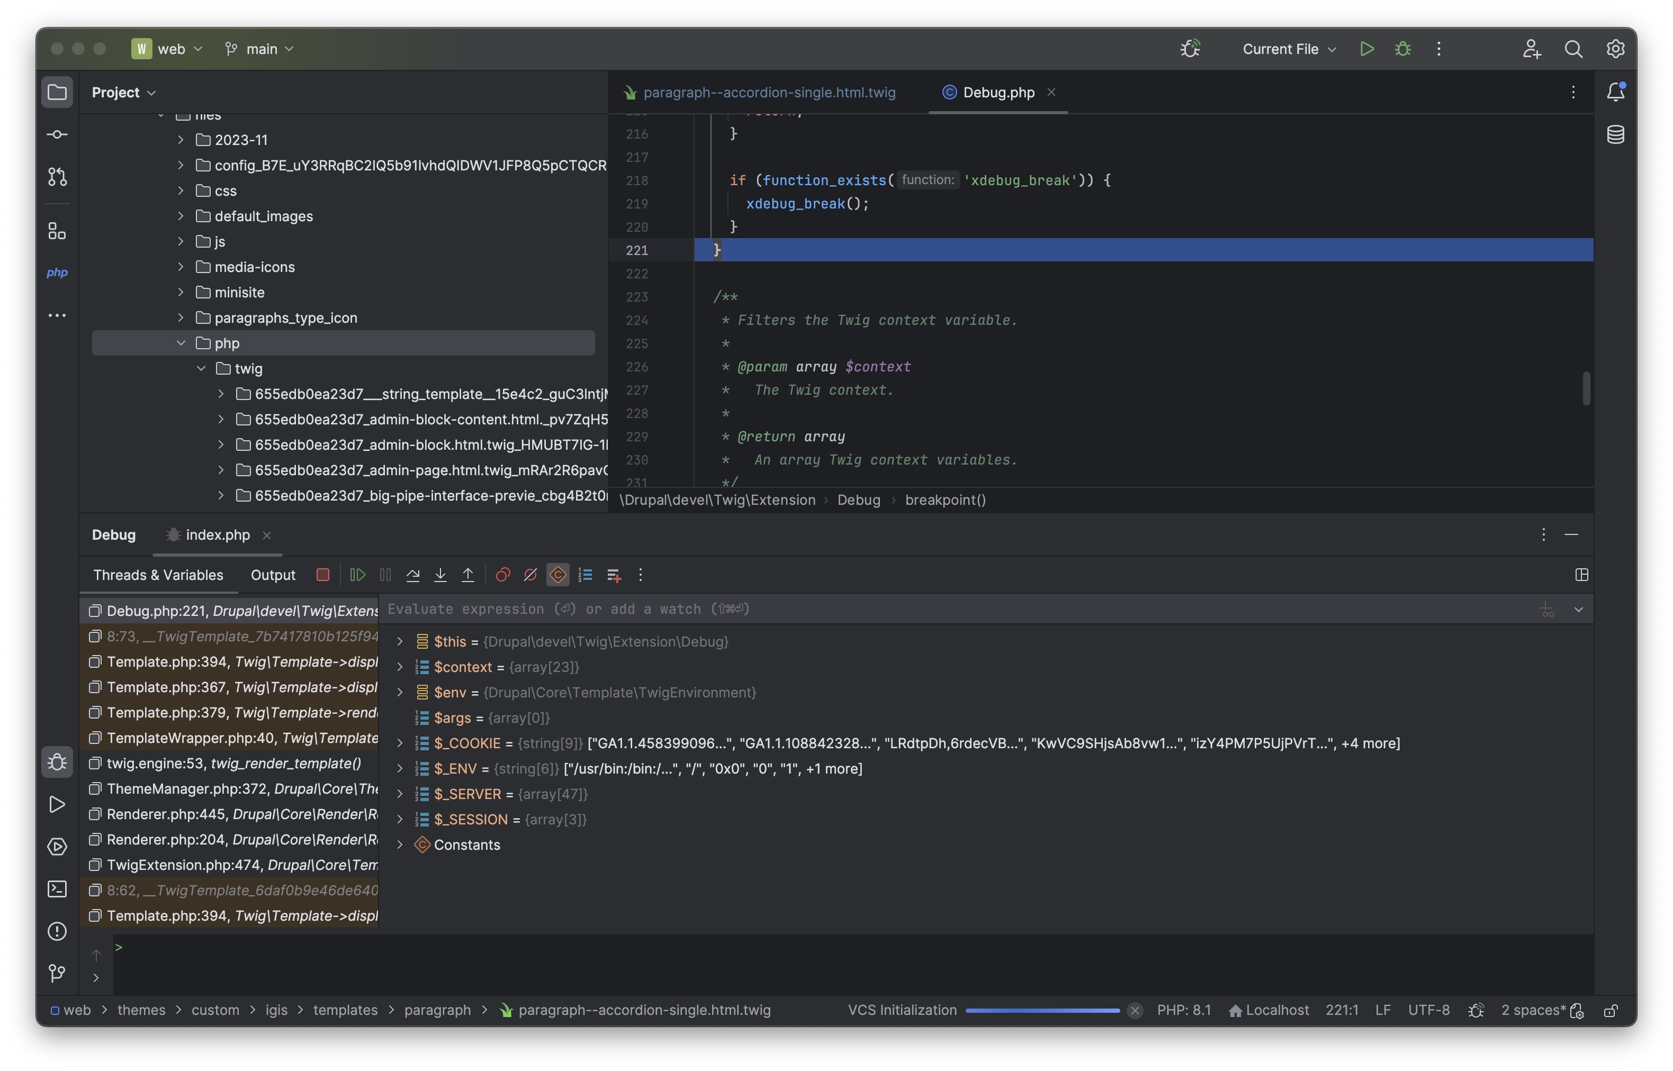Open Current File run configuration dropdown

1289,49
